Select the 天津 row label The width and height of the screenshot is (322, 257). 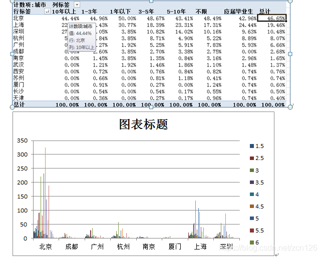[x=19, y=98]
